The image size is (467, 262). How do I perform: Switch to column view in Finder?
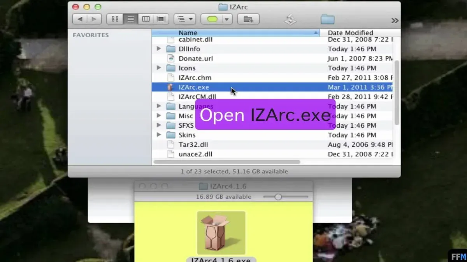pos(146,19)
